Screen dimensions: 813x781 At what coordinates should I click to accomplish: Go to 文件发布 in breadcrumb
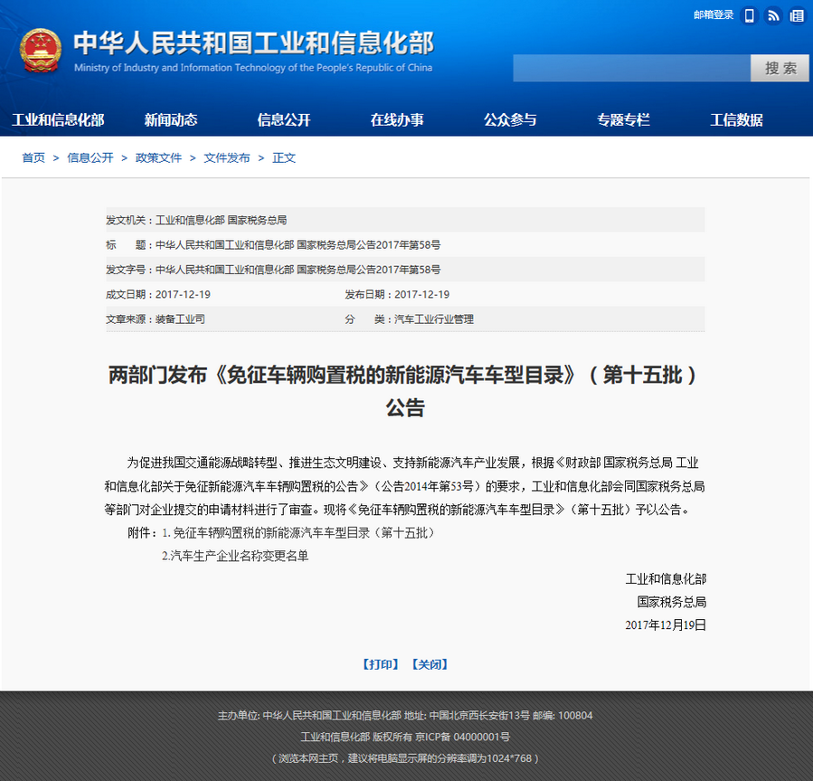[227, 157]
